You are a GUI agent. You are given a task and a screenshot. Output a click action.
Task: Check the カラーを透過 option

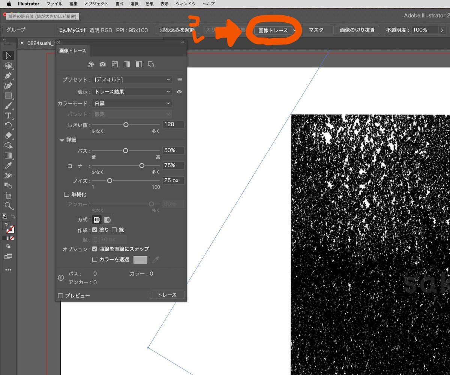95,259
